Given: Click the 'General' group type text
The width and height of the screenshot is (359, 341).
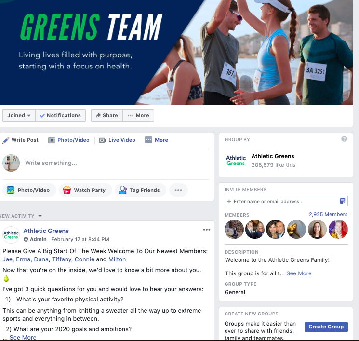Looking at the screenshot, I should 235,292.
